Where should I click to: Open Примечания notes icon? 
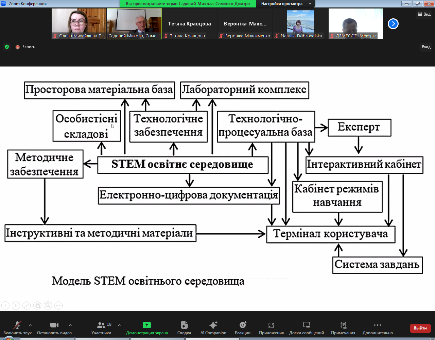pyautogui.click(x=343, y=325)
